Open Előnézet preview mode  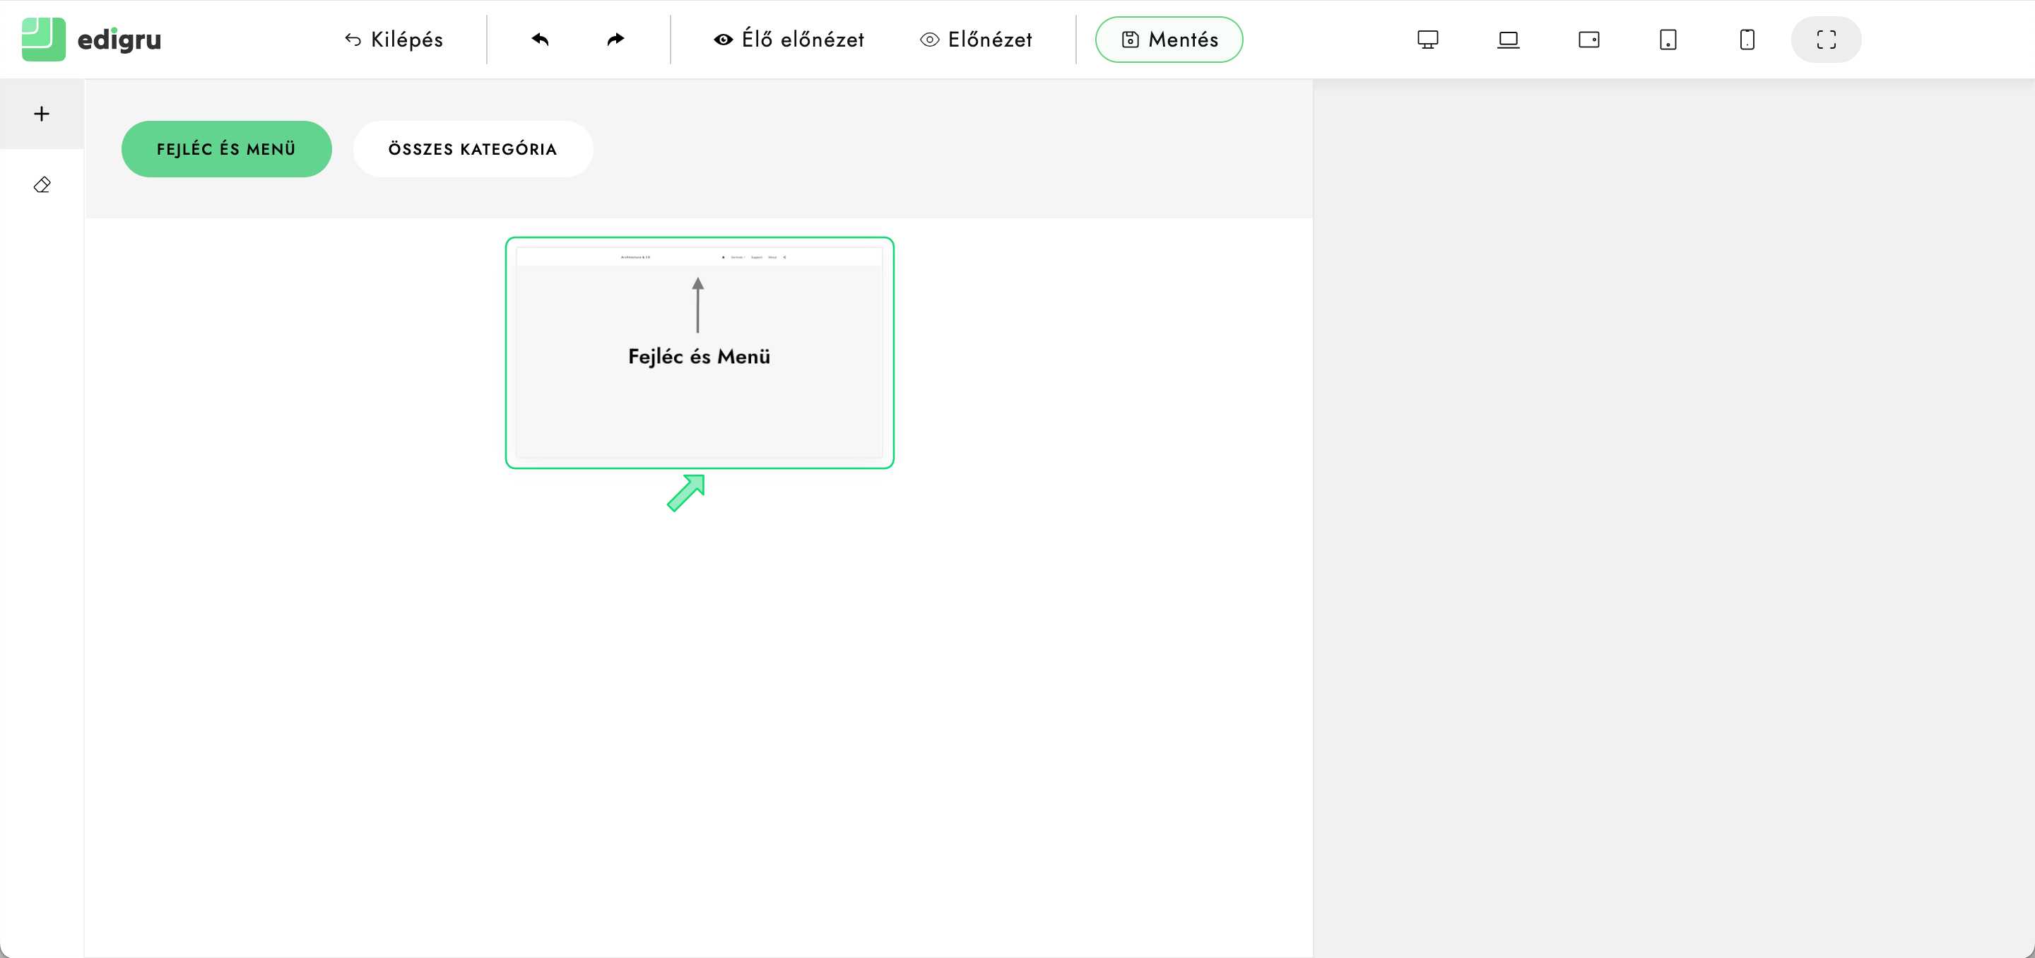pos(976,40)
